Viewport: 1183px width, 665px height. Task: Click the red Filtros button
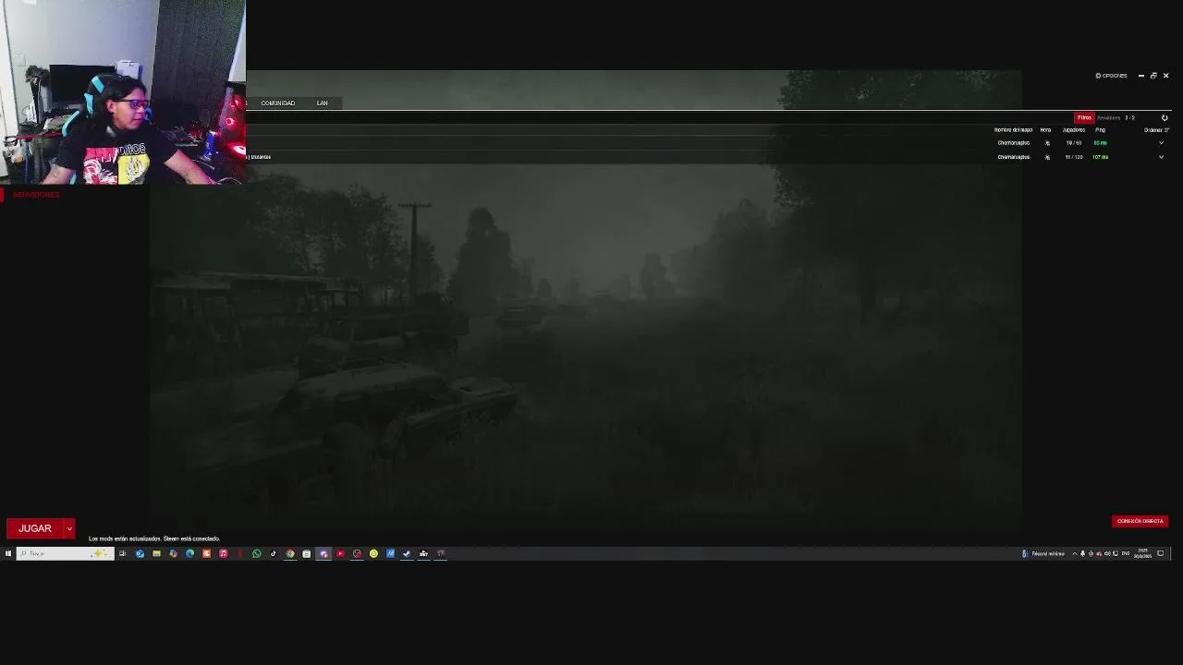coord(1084,117)
